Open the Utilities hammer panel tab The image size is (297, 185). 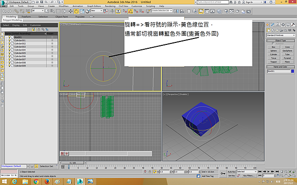(x=293, y=25)
